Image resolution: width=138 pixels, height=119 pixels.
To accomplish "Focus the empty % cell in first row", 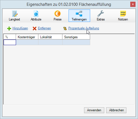I will pos(10,42).
